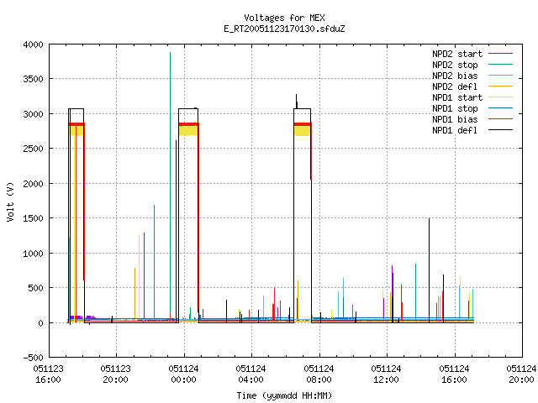Click the 2000 y-axis tick value
This screenshot has height=403, width=538.
(x=33, y=184)
